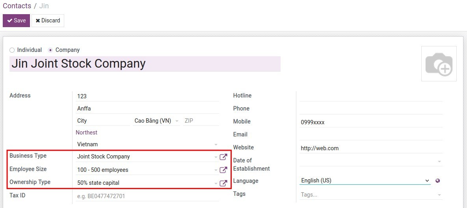Click the company name field

(x=145, y=64)
